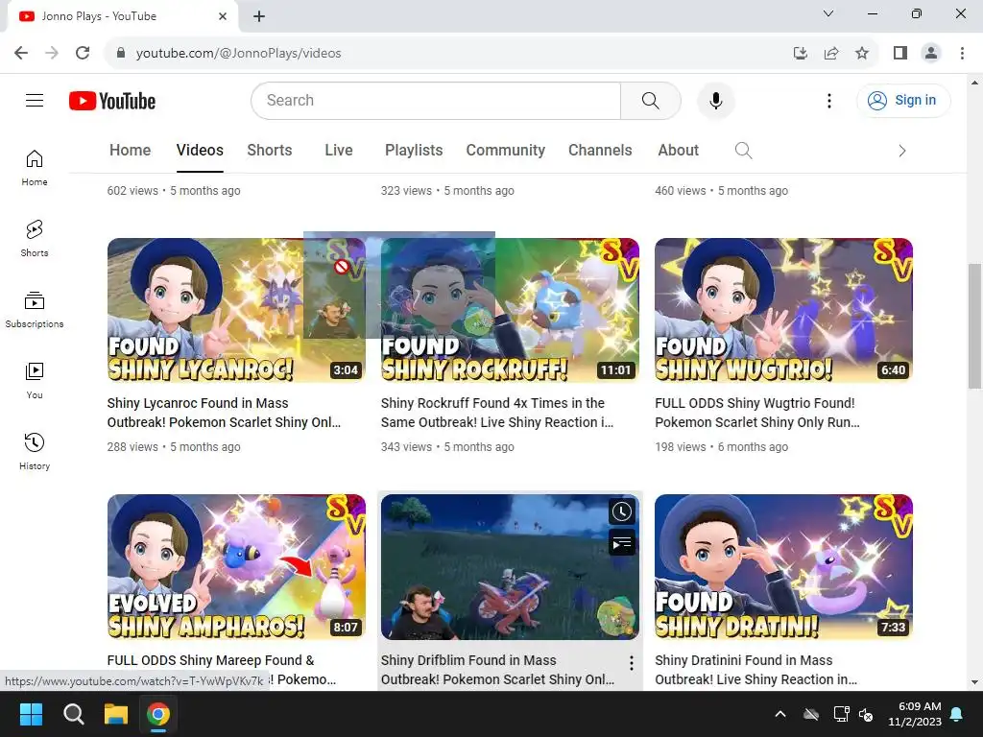
Task: Open File Explorer from taskbar
Action: point(116,714)
